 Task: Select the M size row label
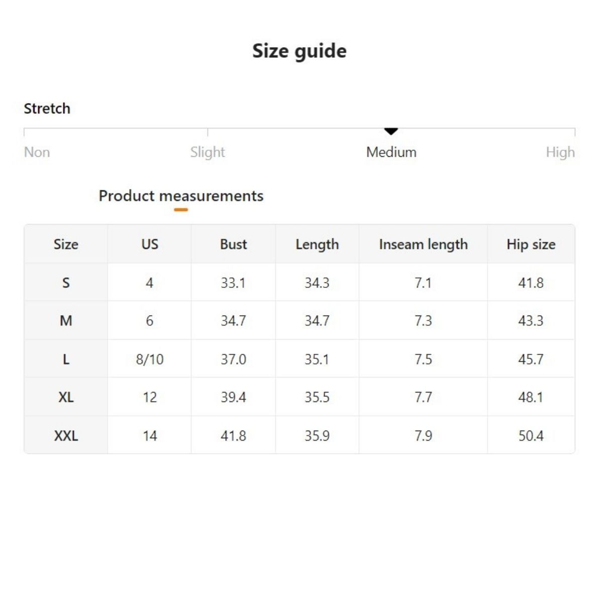tap(66, 321)
